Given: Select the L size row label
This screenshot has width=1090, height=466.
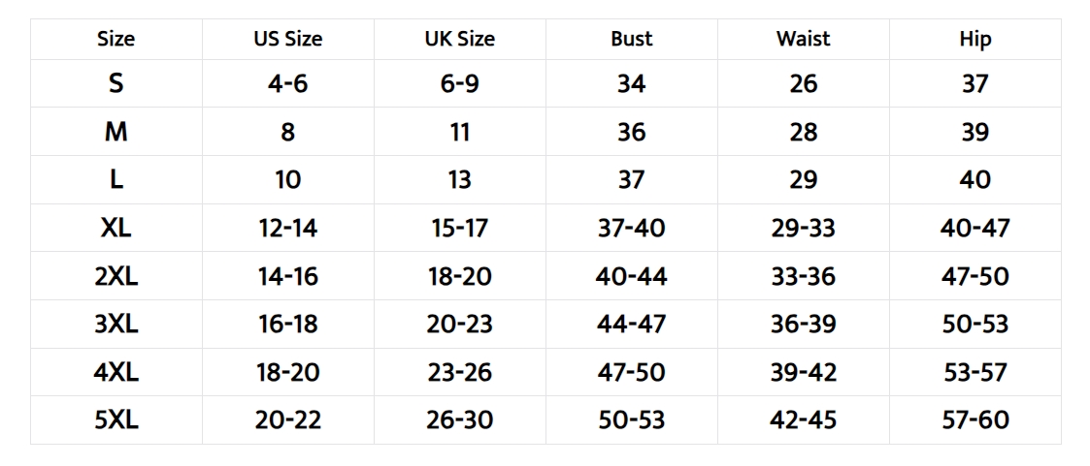Looking at the screenshot, I should tap(116, 180).
